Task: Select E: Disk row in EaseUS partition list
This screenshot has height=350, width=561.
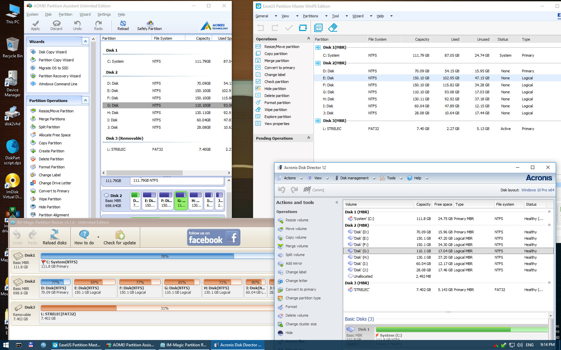Action: pos(437,78)
